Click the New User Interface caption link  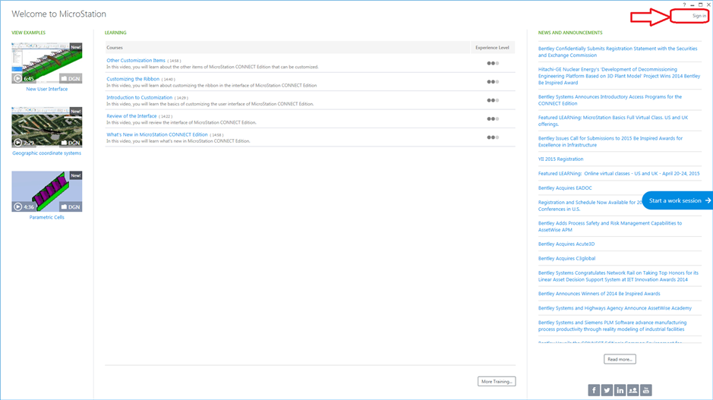click(47, 89)
